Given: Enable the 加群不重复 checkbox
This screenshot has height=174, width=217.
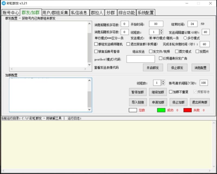Looking at the screenshot, I should tap(170, 92).
